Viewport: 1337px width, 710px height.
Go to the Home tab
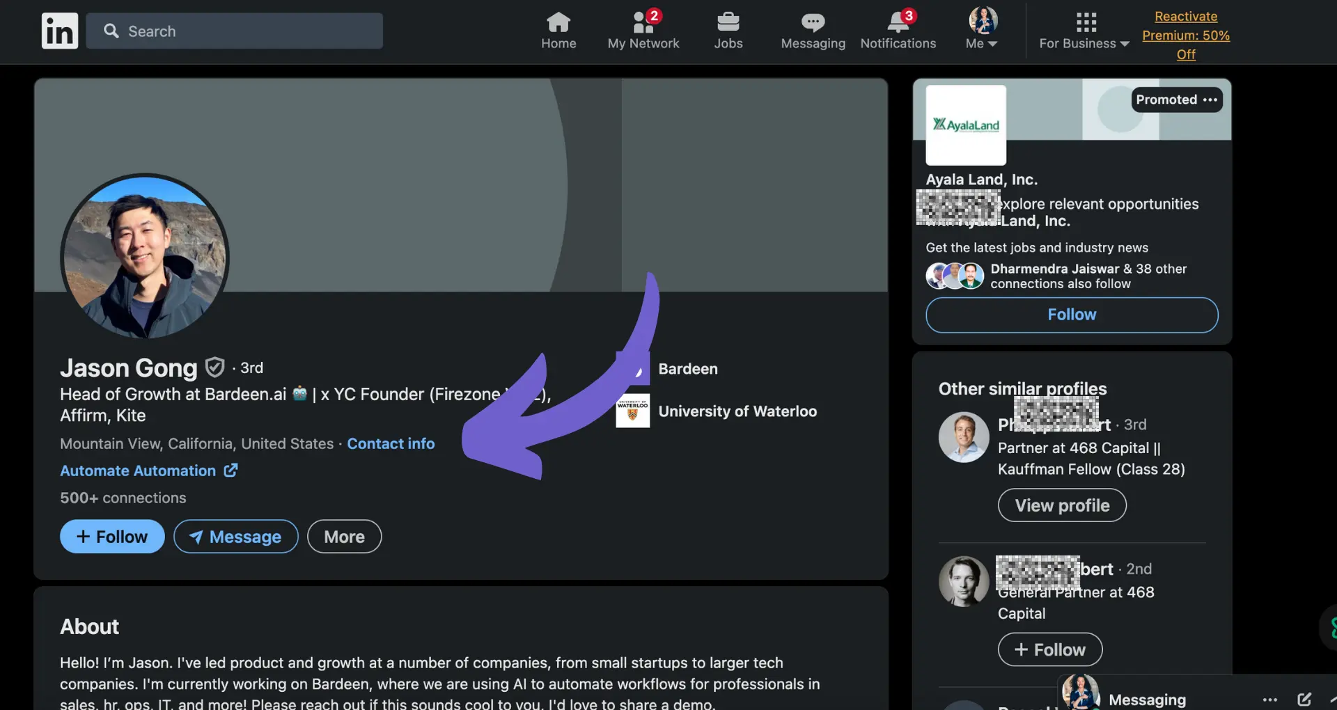(558, 31)
